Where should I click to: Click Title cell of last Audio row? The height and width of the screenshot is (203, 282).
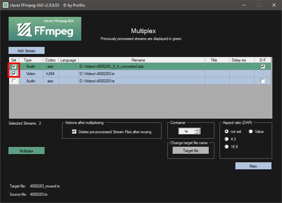(217, 81)
